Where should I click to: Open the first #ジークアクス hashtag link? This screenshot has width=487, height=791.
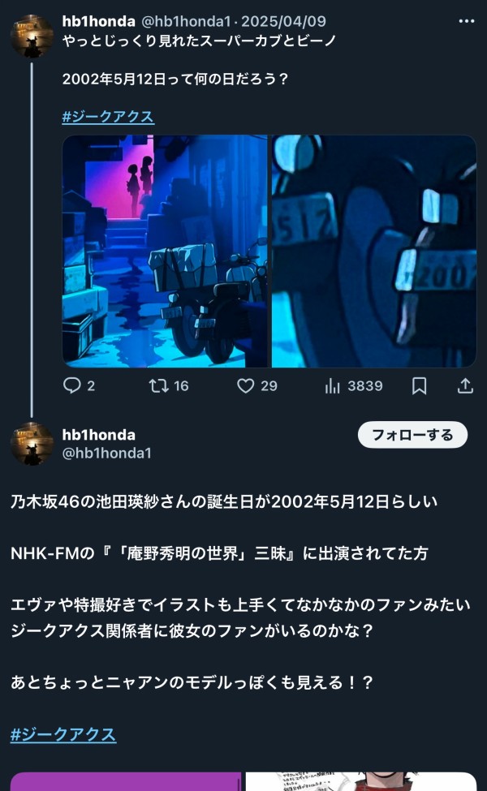coord(108,117)
